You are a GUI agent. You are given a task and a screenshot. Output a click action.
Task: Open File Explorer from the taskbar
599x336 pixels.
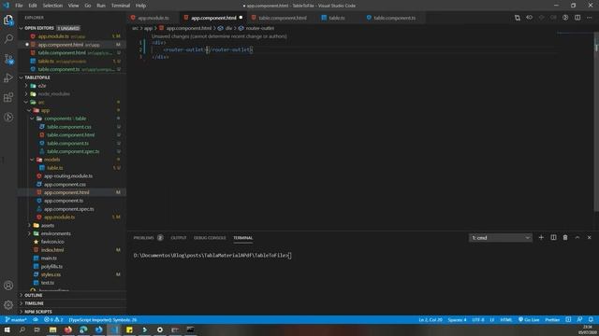52,329
